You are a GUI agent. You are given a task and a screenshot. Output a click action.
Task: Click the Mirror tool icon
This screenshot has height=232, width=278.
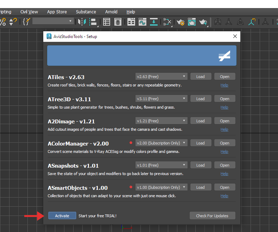(82, 22)
